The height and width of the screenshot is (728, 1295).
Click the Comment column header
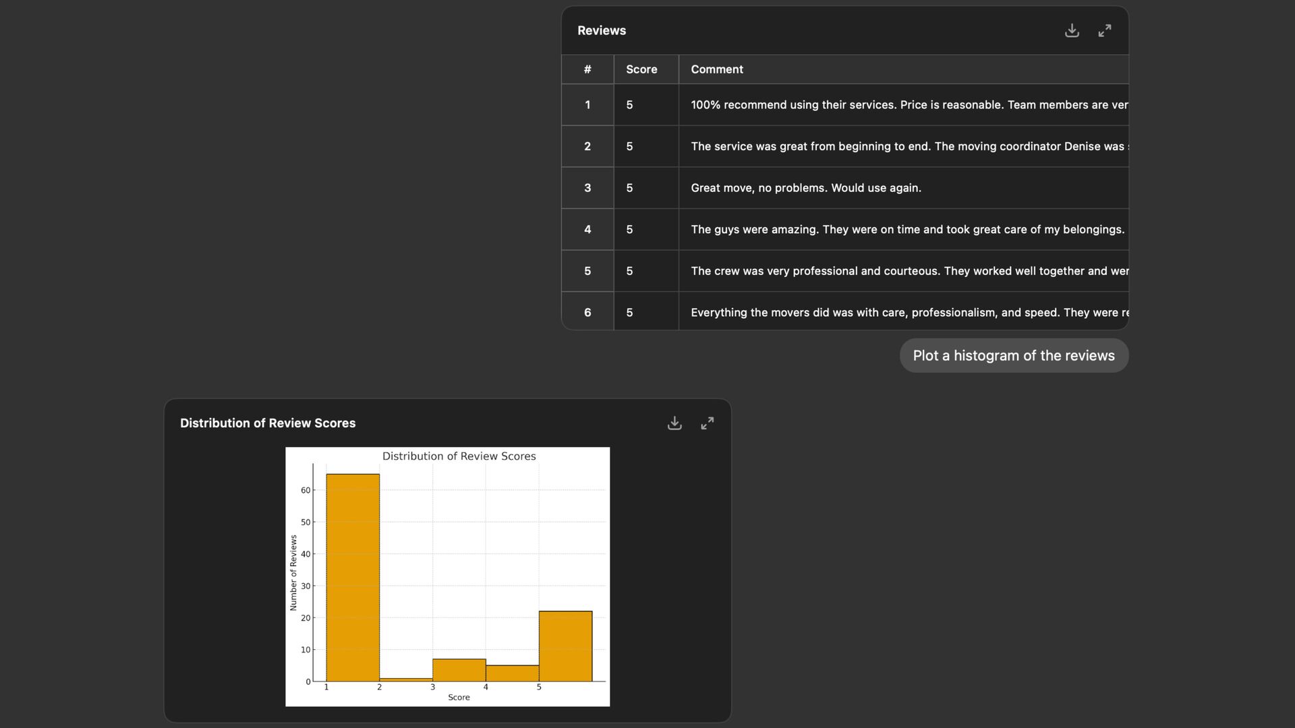(717, 69)
